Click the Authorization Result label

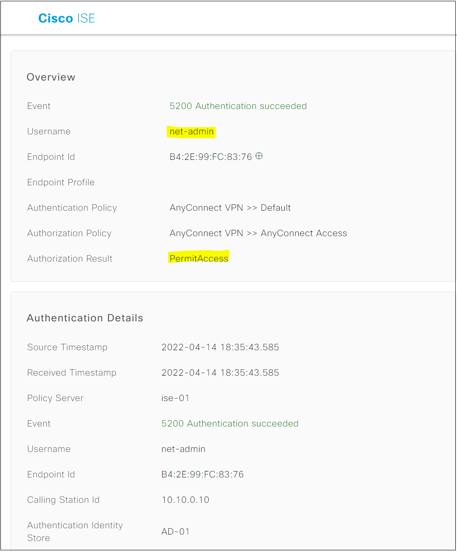coord(70,259)
